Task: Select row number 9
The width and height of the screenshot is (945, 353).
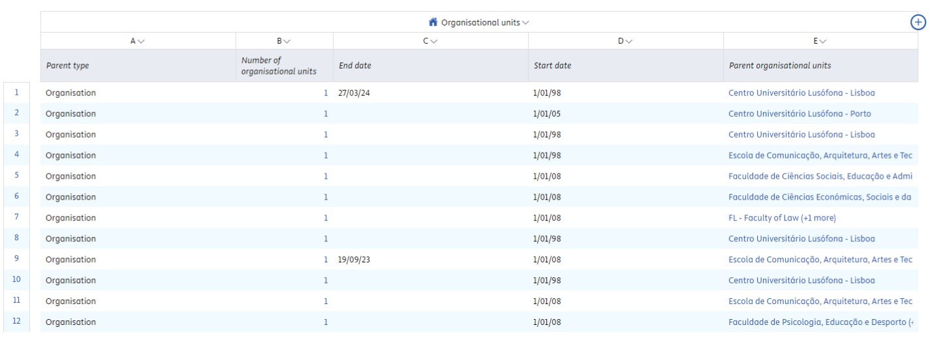Action: 17,259
